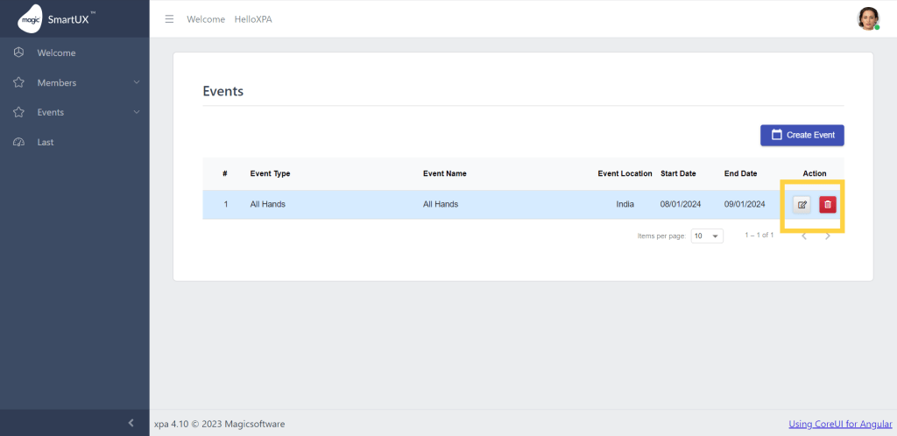Expand the Events sidebar chevron
The height and width of the screenshot is (436, 897).
coord(137,112)
